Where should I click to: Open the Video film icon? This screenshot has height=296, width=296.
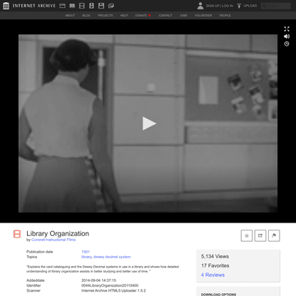click(x=82, y=6)
